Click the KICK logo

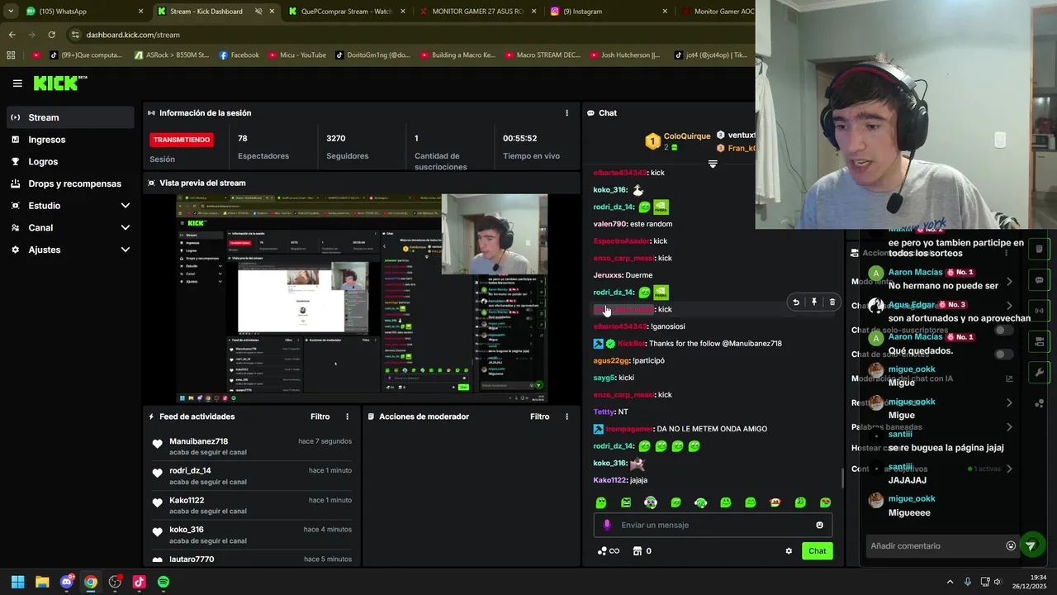pyautogui.click(x=59, y=83)
